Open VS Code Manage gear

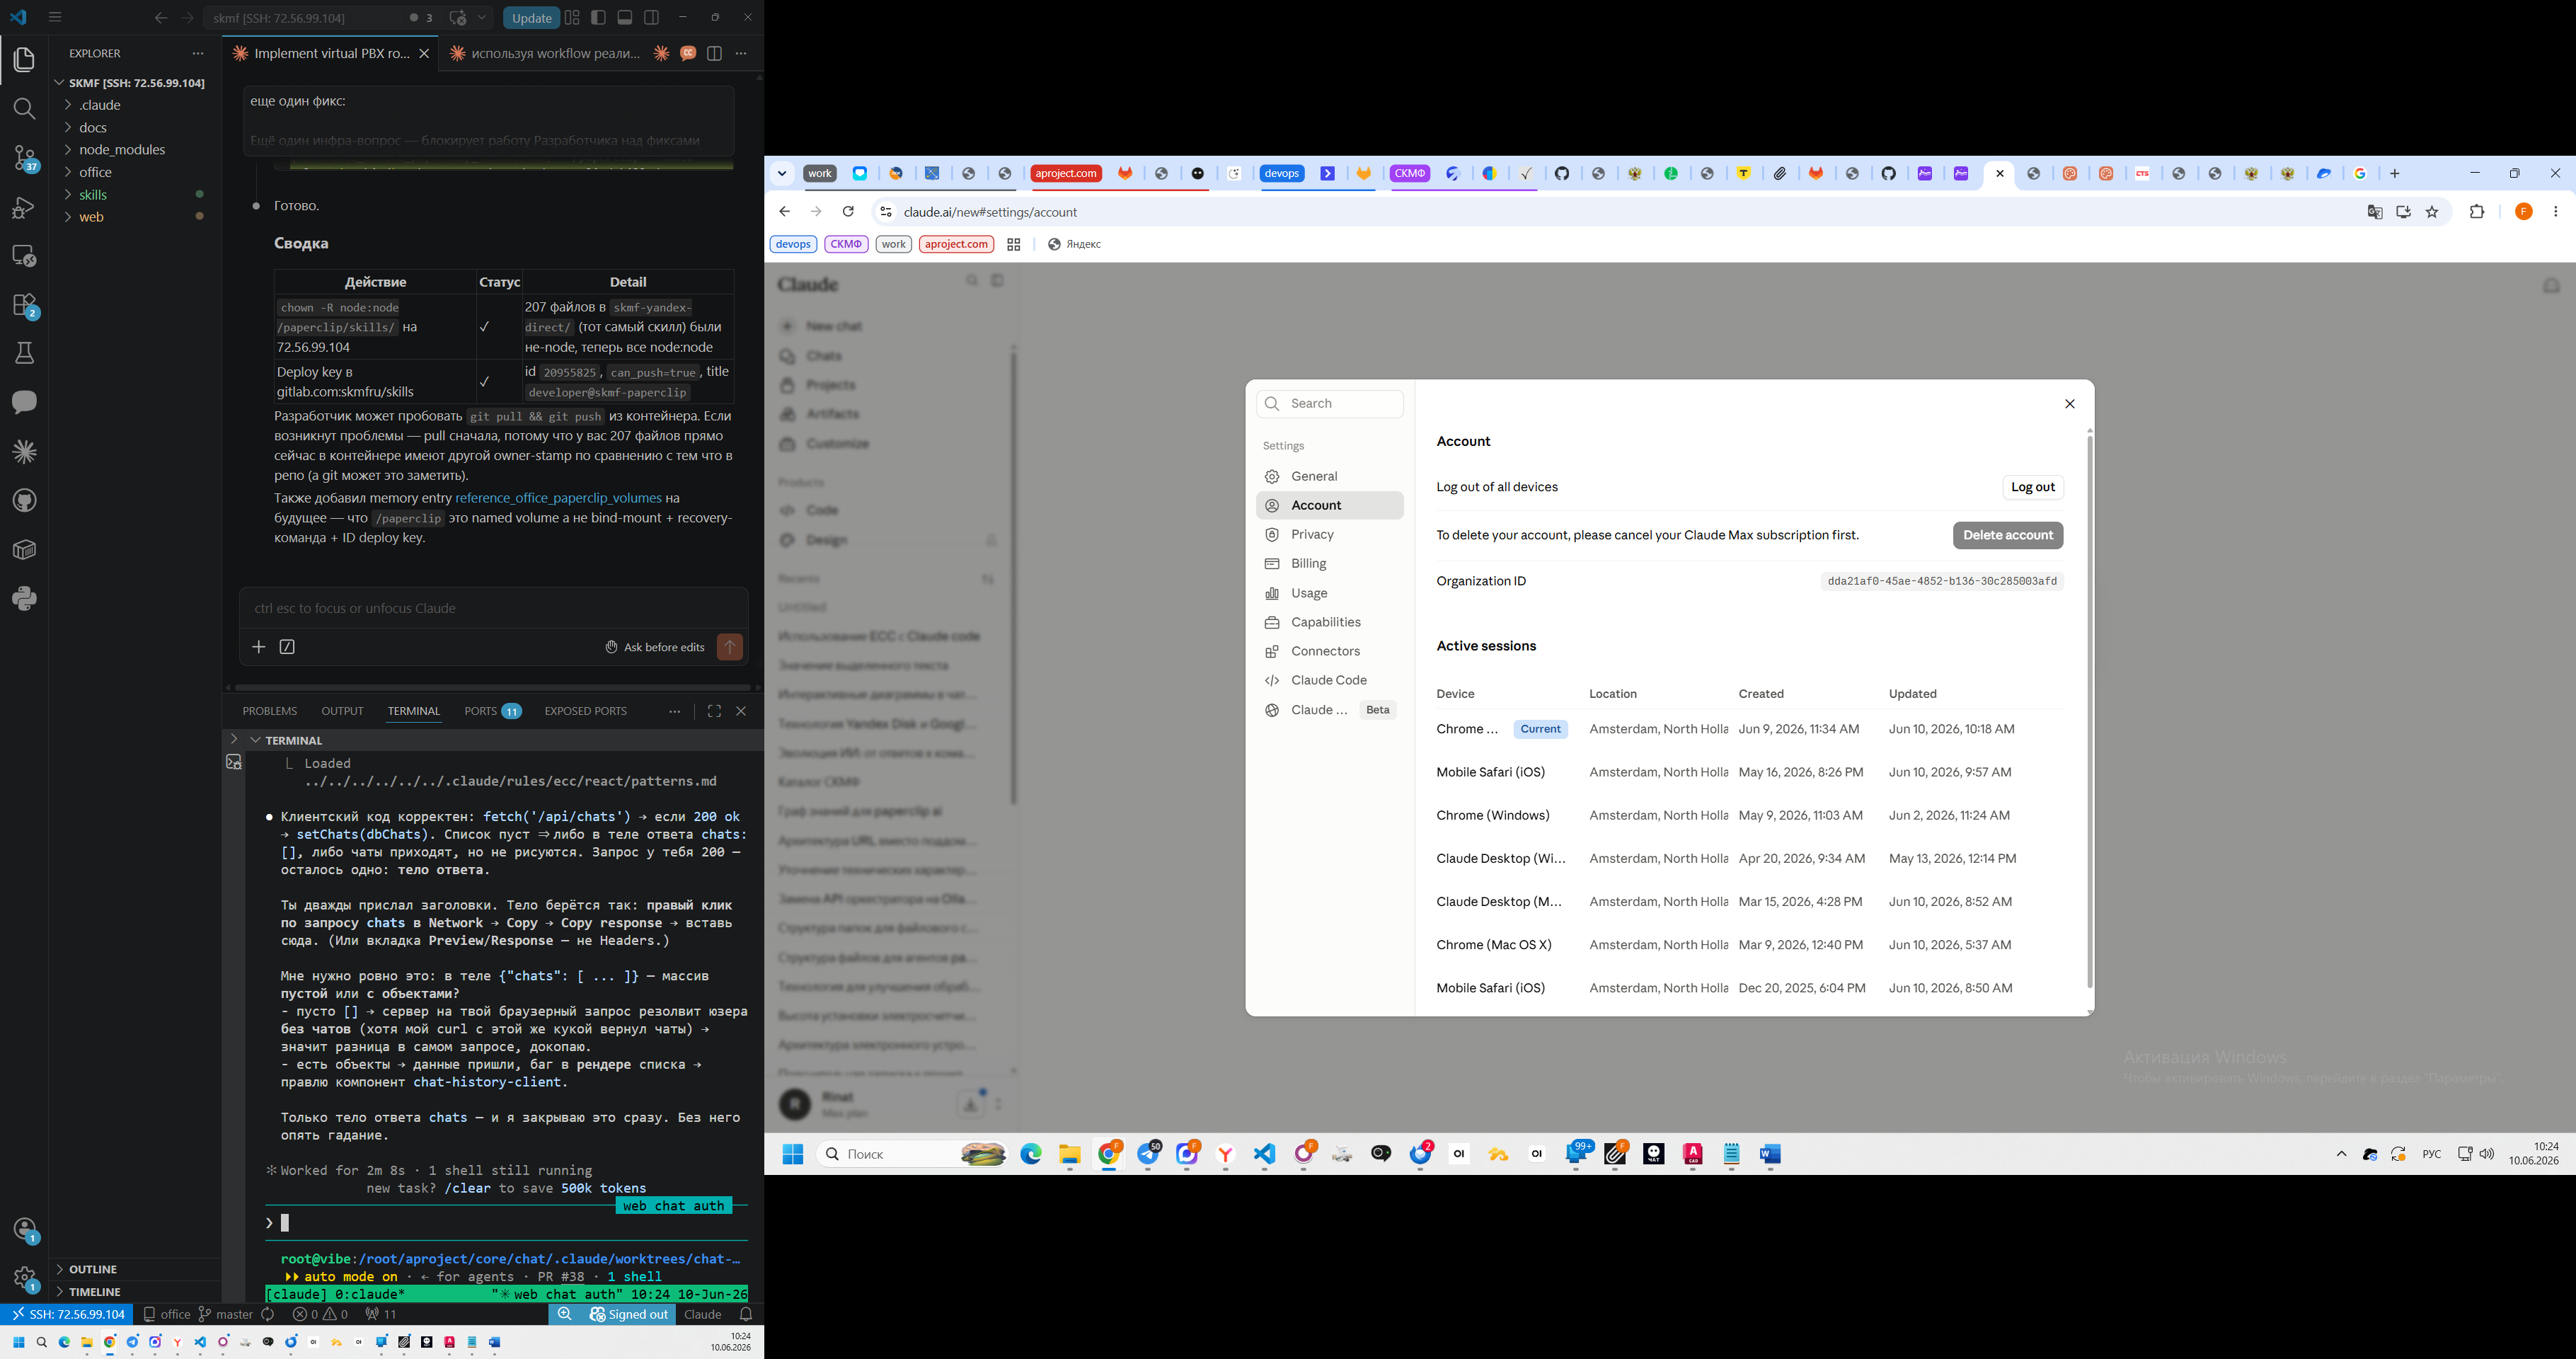[x=24, y=1278]
